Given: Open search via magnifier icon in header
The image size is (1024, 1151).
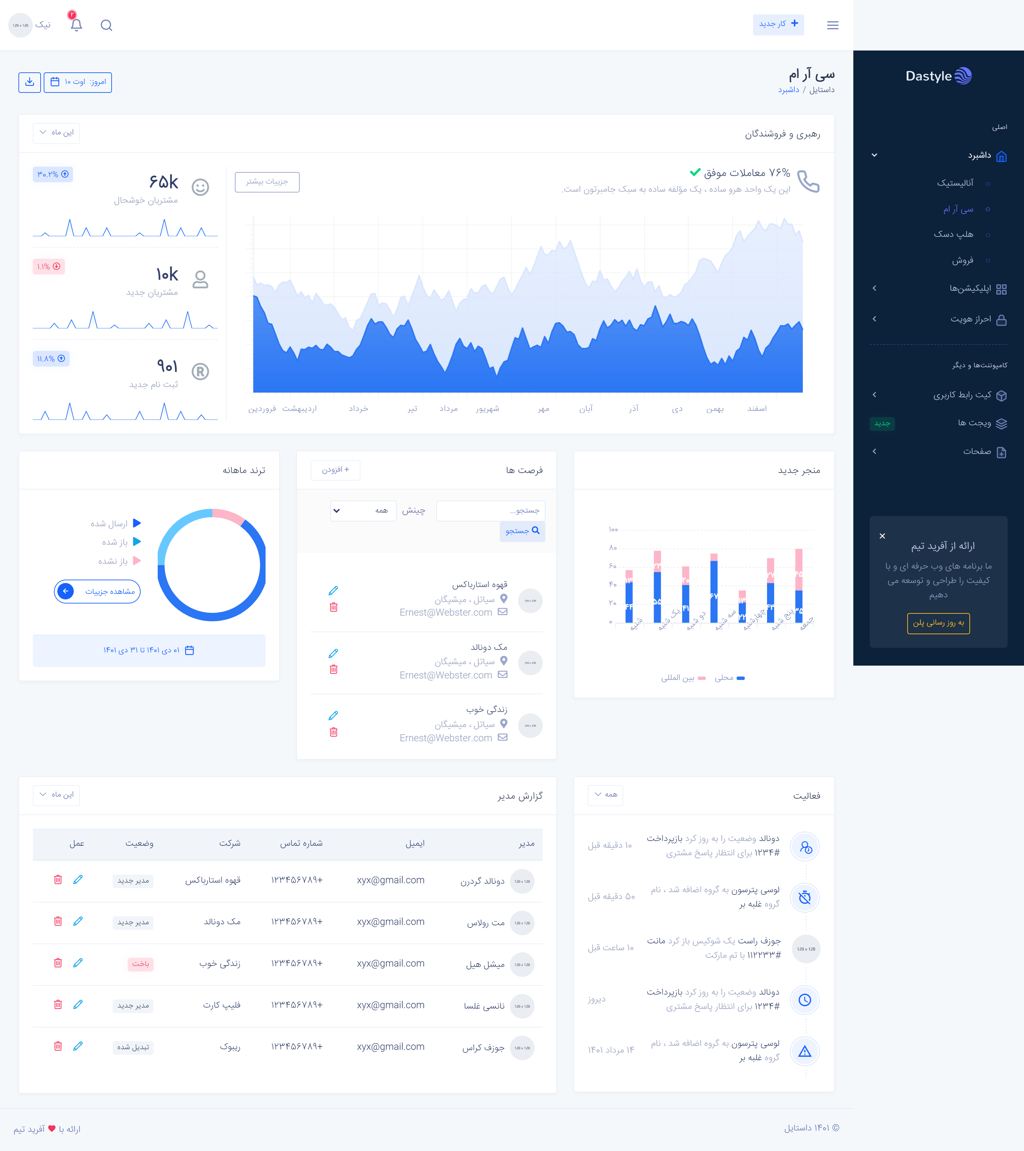Looking at the screenshot, I should [106, 25].
